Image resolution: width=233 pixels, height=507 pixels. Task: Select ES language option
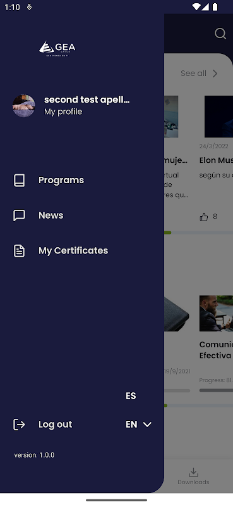[131, 396]
